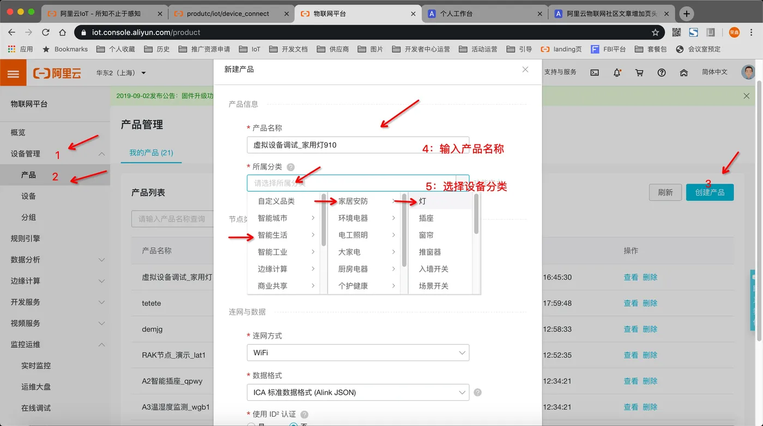
Task: Close the 新建产品 dialog with X
Action: point(525,69)
